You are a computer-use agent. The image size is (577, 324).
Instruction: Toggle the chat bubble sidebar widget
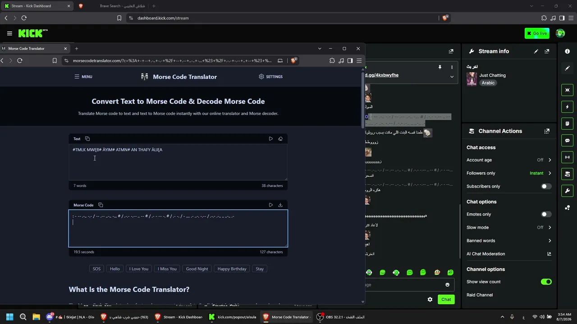click(567, 140)
